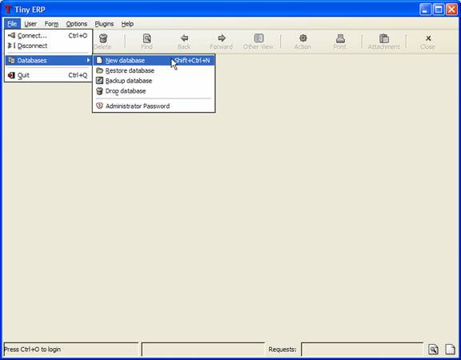Open the Options menu
This screenshot has width=461, height=360.
click(77, 24)
